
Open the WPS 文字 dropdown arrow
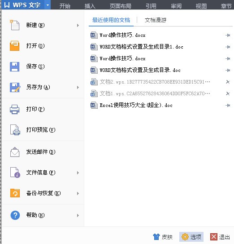tap(48, 5)
